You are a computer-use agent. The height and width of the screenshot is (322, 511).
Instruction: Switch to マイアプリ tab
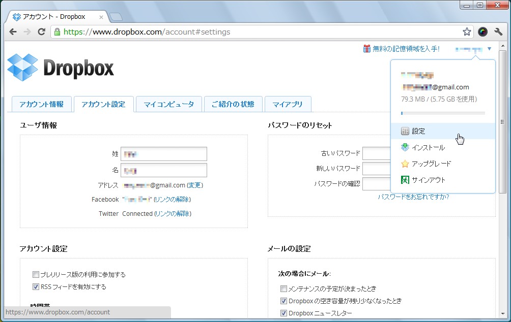288,104
